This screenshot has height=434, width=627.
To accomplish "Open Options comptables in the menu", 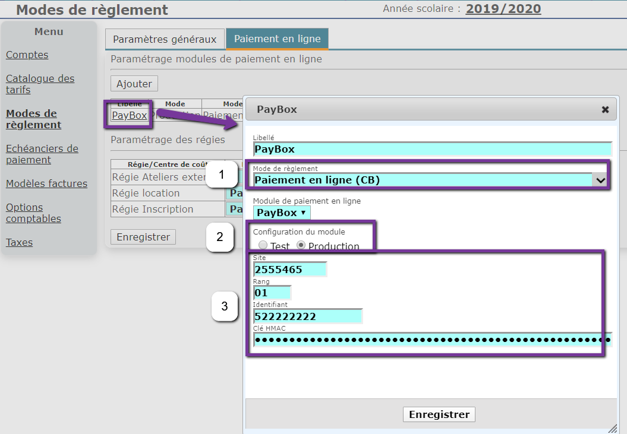I will (34, 213).
